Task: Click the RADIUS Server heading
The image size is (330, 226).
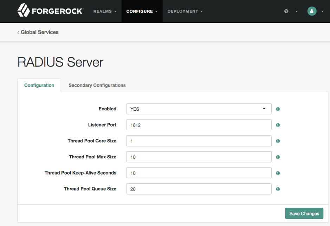Action: pyautogui.click(x=60, y=62)
